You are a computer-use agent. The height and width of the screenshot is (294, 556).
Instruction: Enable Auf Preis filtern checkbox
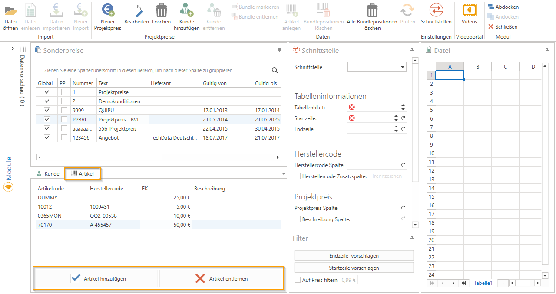point(298,280)
